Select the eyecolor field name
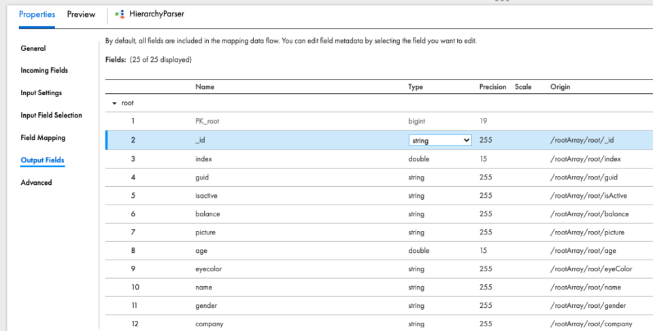The image size is (653, 331). 208,269
